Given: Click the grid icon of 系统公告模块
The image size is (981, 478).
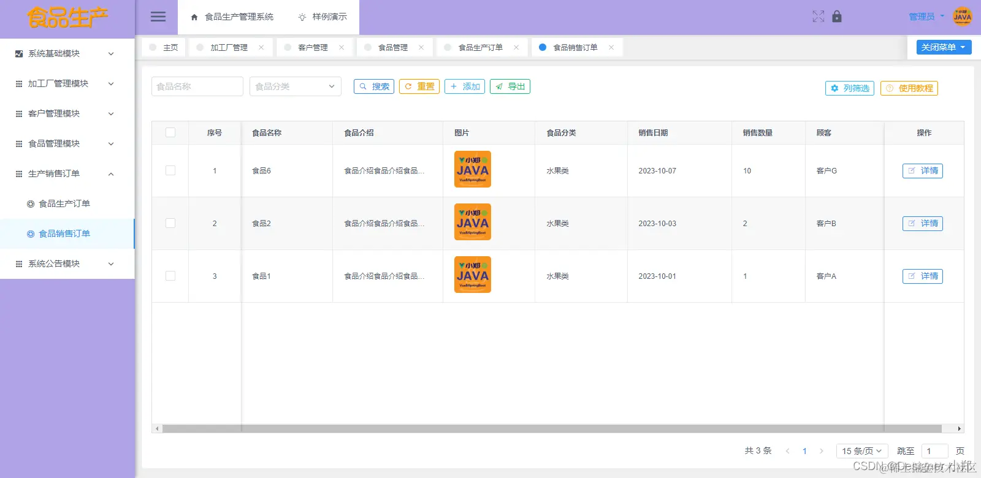Looking at the screenshot, I should (19, 264).
